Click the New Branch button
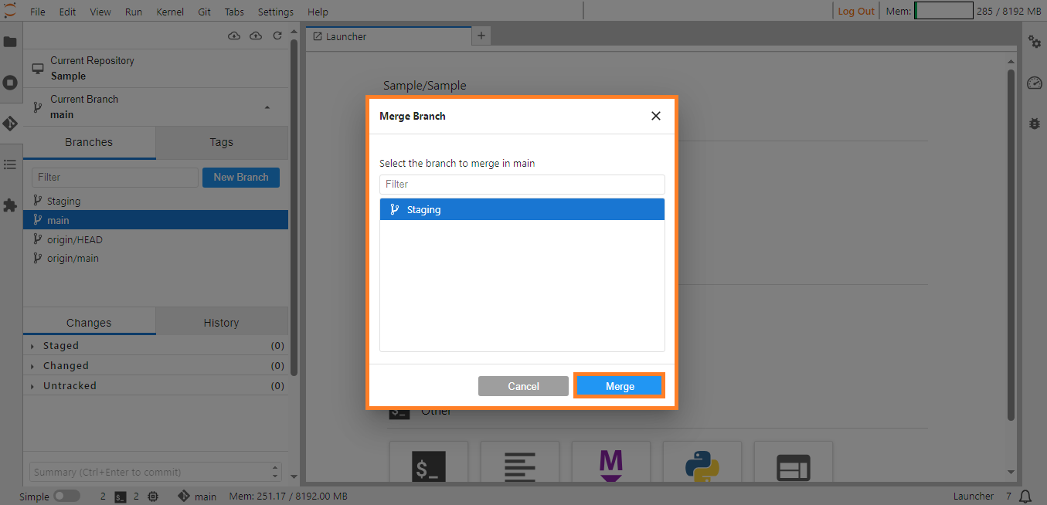This screenshot has height=505, width=1047. [x=241, y=177]
